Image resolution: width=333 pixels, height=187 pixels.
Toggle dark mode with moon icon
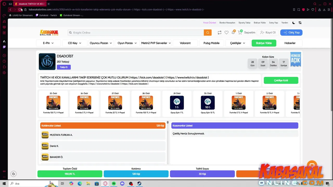294,23
